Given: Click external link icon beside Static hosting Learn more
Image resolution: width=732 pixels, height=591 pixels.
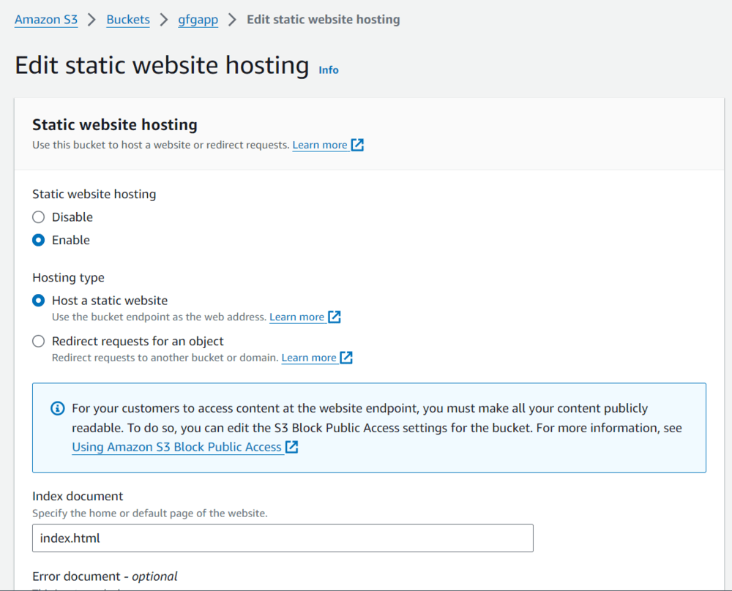Looking at the screenshot, I should [x=357, y=145].
